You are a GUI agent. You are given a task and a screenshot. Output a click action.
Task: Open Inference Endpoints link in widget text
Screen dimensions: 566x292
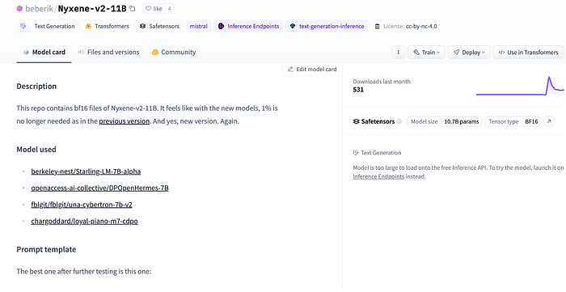pyautogui.click(x=378, y=176)
